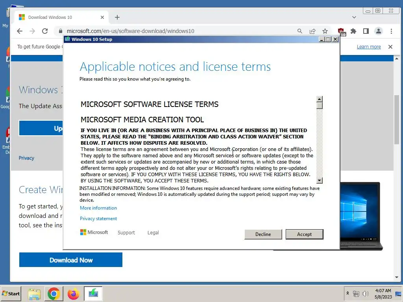The height and width of the screenshot is (302, 403).
Task: Click the Microsoft logo in Setup footer
Action: [x=94, y=232]
